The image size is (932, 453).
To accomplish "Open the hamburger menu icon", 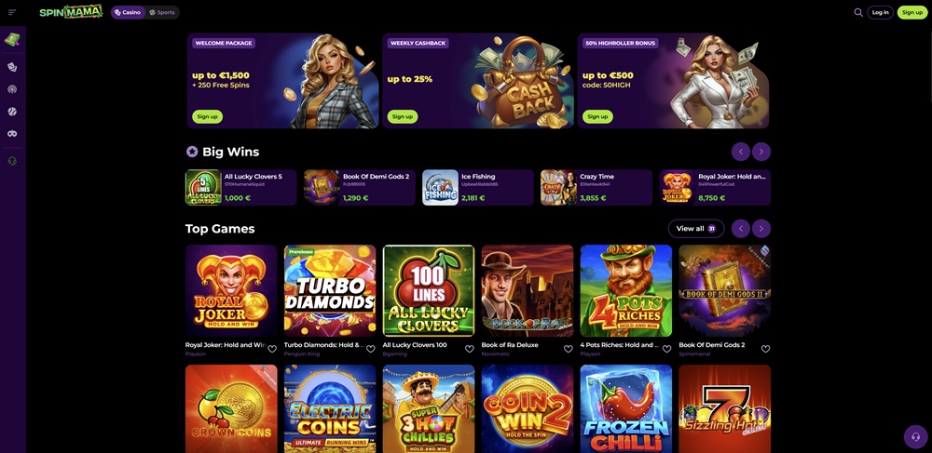I will pos(12,12).
